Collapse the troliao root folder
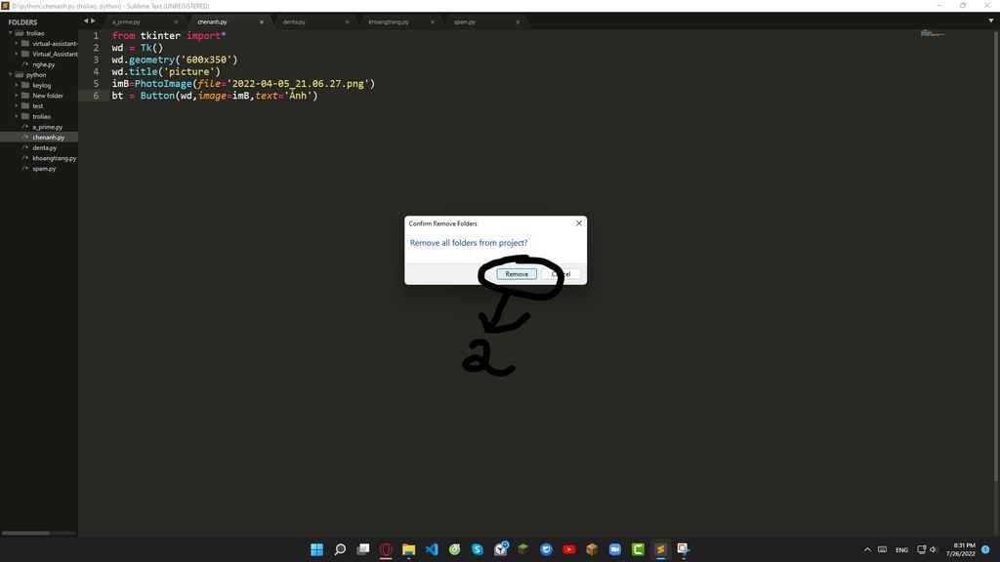Image resolution: width=1000 pixels, height=562 pixels. 11,33
